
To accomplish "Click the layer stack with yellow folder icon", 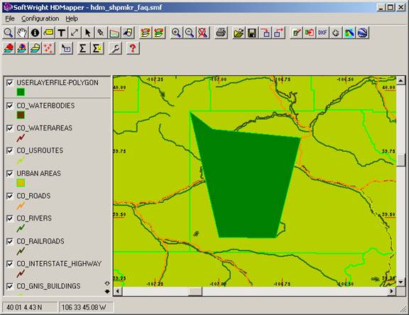I will coord(36,48).
